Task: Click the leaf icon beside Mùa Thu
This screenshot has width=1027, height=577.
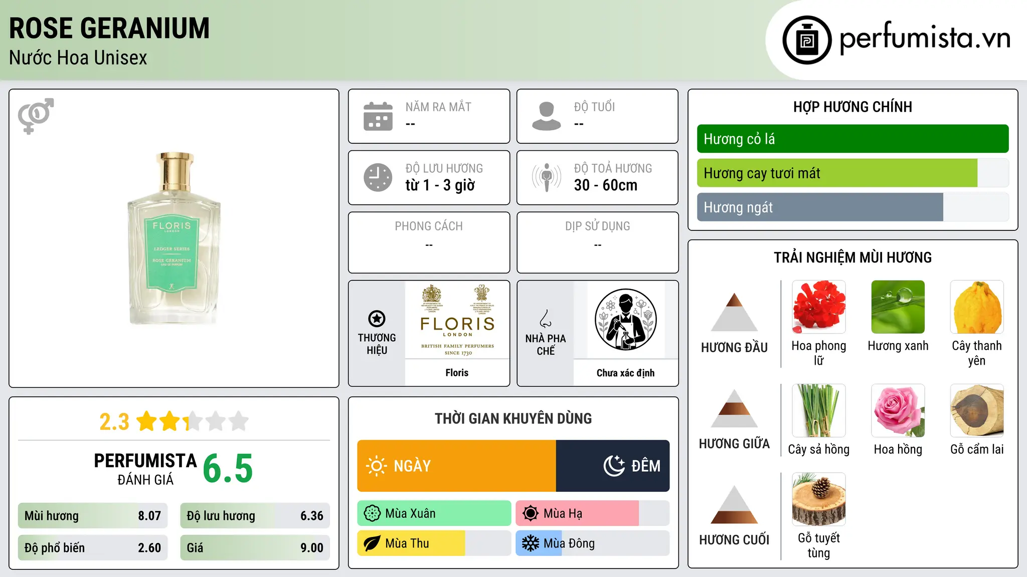Action: (x=372, y=543)
